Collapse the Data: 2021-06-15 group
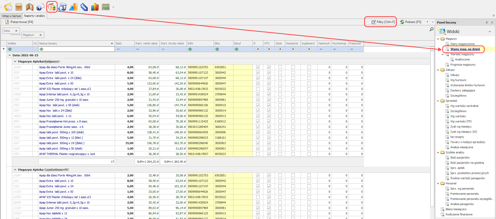This screenshot has height=219, width=496. pyautogui.click(x=10, y=55)
